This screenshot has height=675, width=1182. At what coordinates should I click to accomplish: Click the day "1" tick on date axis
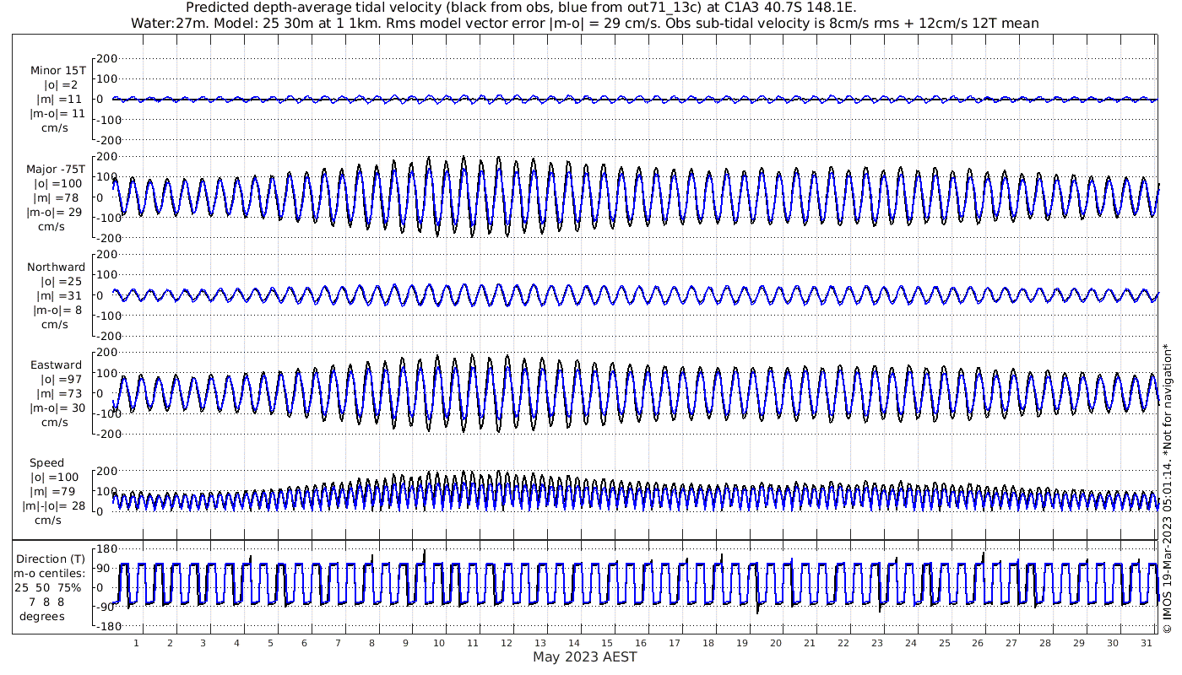pyautogui.click(x=136, y=643)
